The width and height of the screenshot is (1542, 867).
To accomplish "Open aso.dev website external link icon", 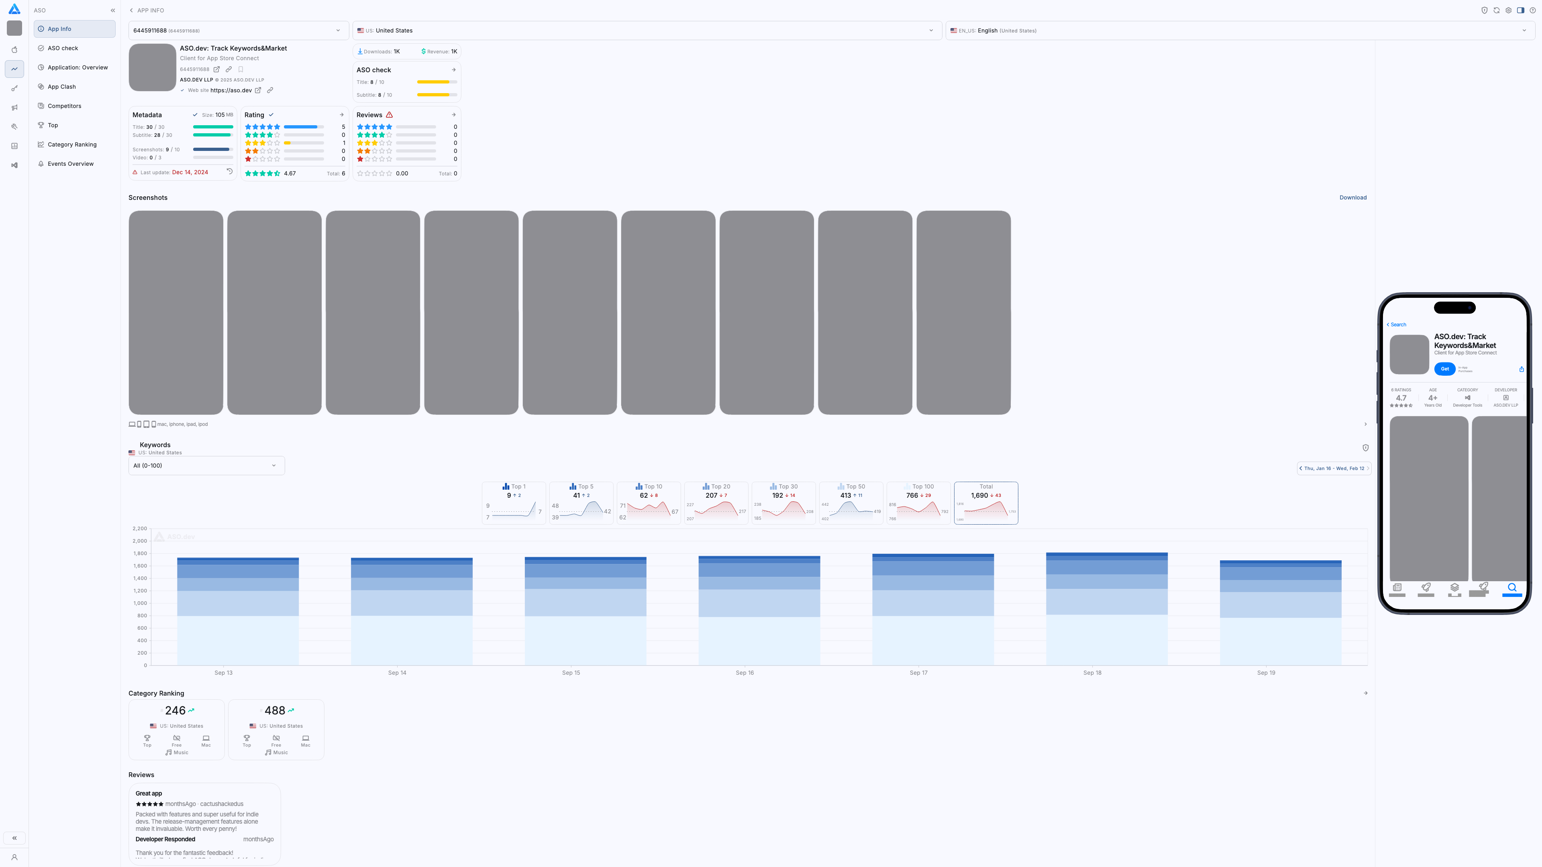I will (x=258, y=90).
